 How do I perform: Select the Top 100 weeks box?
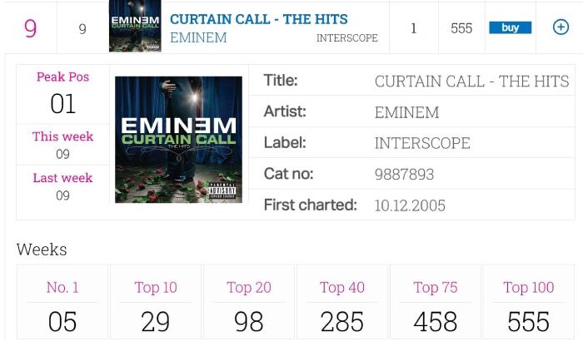click(x=529, y=302)
